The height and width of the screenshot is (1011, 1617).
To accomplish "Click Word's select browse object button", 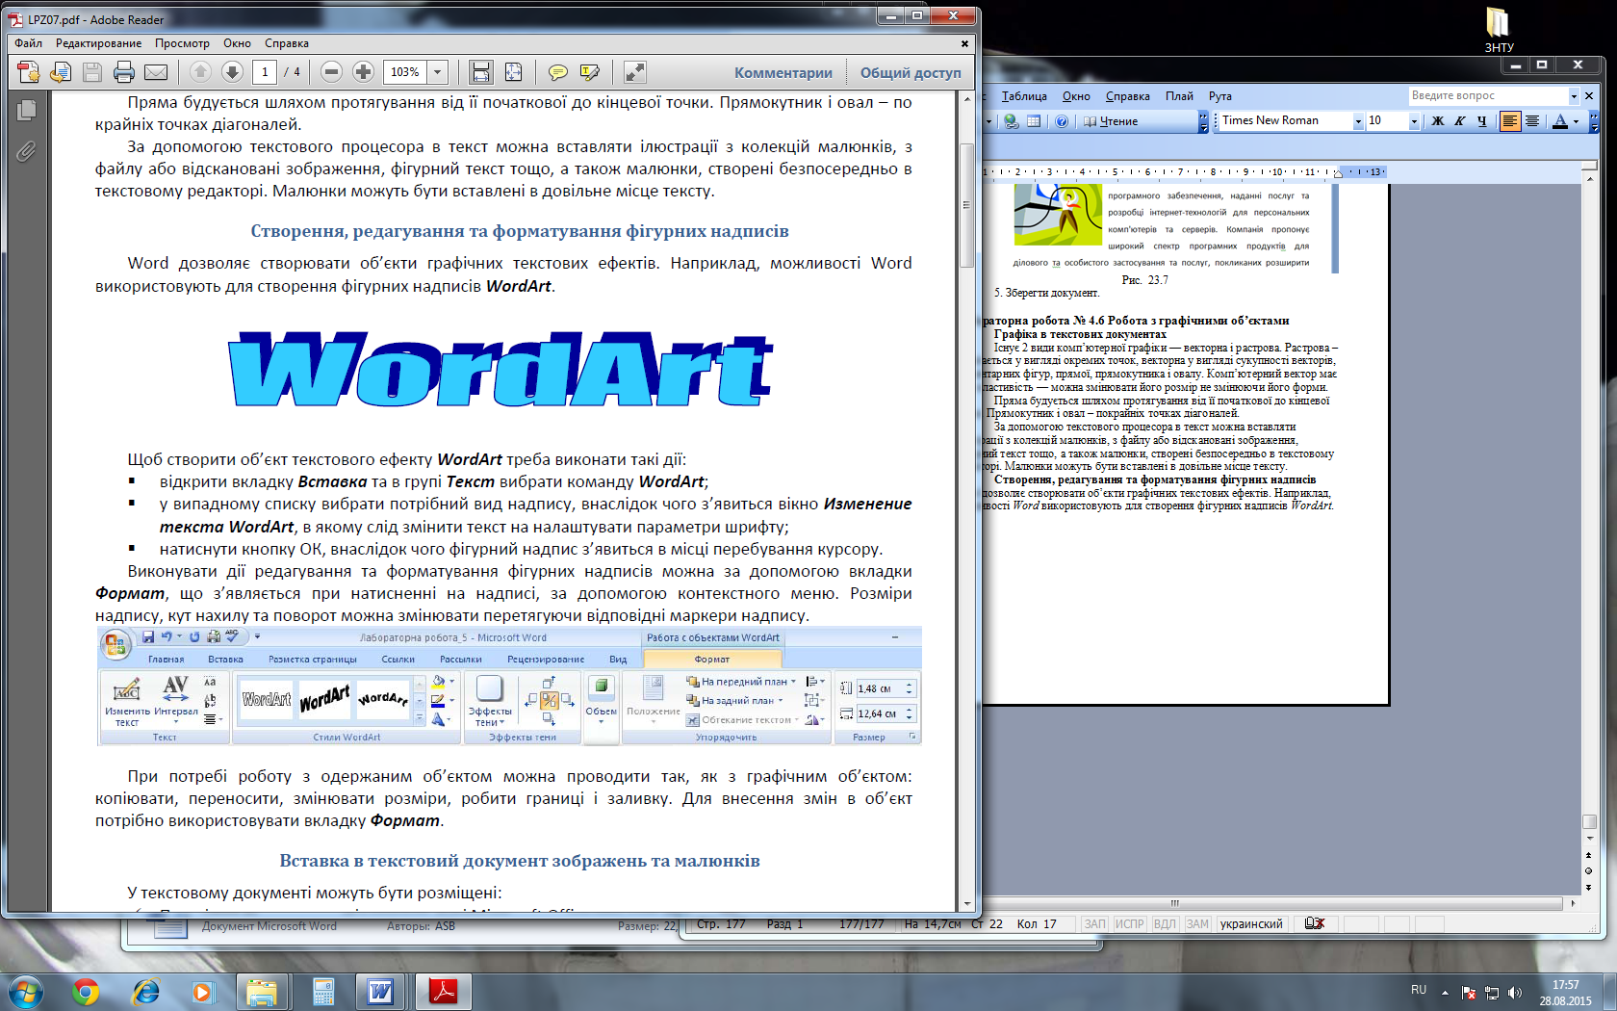I will click(x=1589, y=871).
